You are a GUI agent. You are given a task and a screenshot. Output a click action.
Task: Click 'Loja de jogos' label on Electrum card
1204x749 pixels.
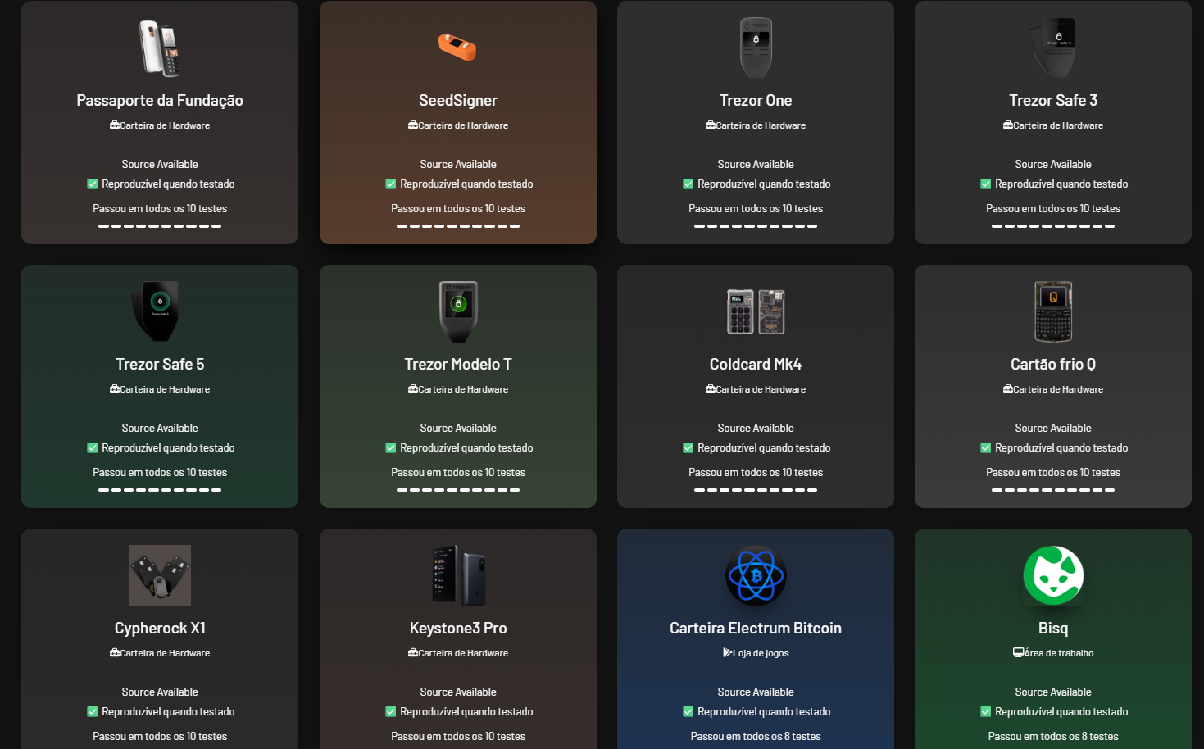coord(761,653)
